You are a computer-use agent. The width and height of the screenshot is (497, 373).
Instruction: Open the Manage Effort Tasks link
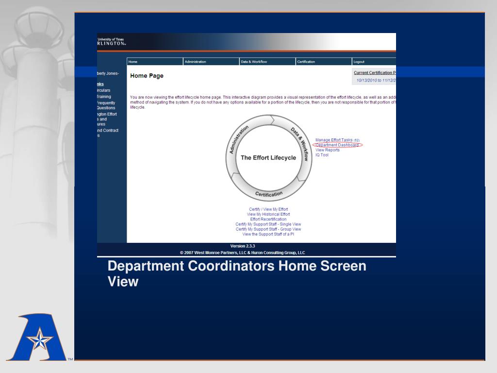point(337,140)
